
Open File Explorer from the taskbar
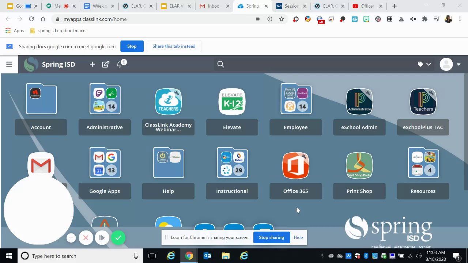click(x=226, y=256)
